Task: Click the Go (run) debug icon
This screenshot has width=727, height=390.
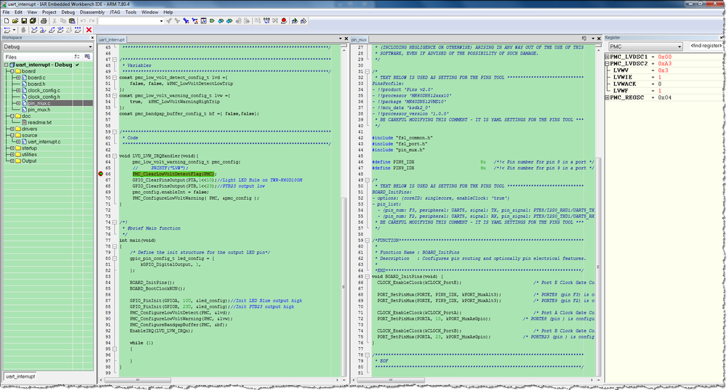Action: coord(77,30)
